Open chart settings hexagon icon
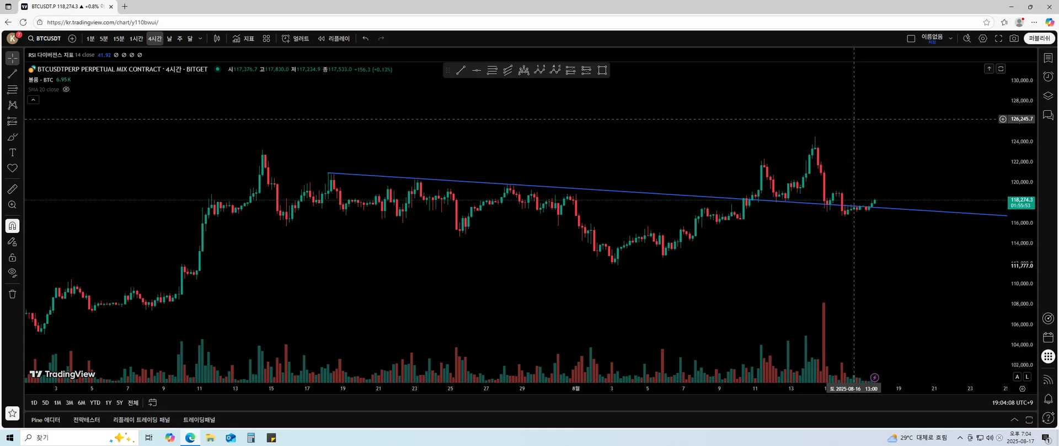Image resolution: width=1059 pixels, height=446 pixels. tap(983, 39)
